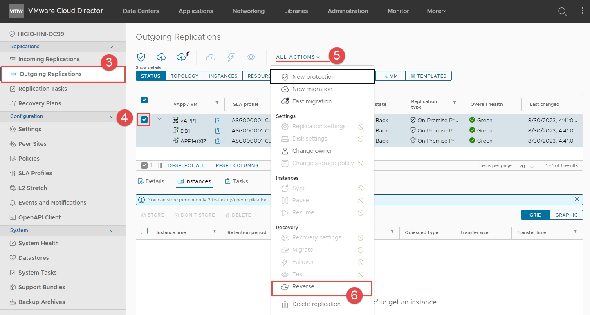Switch instances view to GRAPHIC

(566, 215)
